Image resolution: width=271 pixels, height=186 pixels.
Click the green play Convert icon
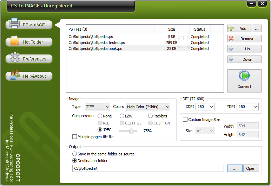click(244, 75)
